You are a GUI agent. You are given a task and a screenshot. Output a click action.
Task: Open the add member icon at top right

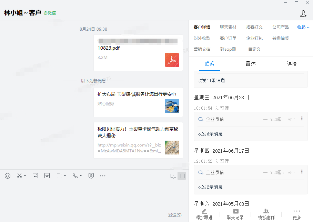pos(303,13)
